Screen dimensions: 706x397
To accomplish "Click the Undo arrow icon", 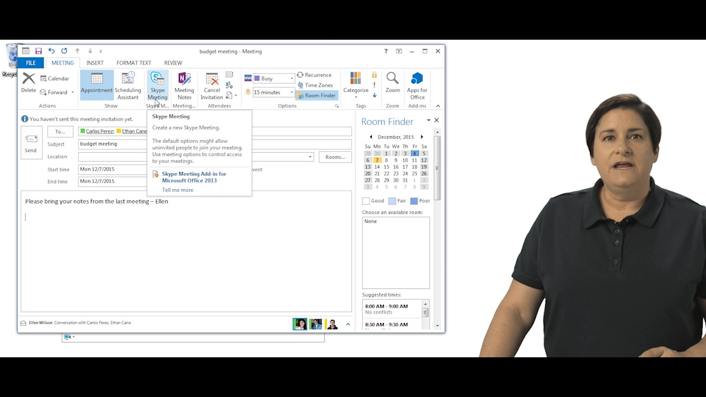I will tap(51, 51).
